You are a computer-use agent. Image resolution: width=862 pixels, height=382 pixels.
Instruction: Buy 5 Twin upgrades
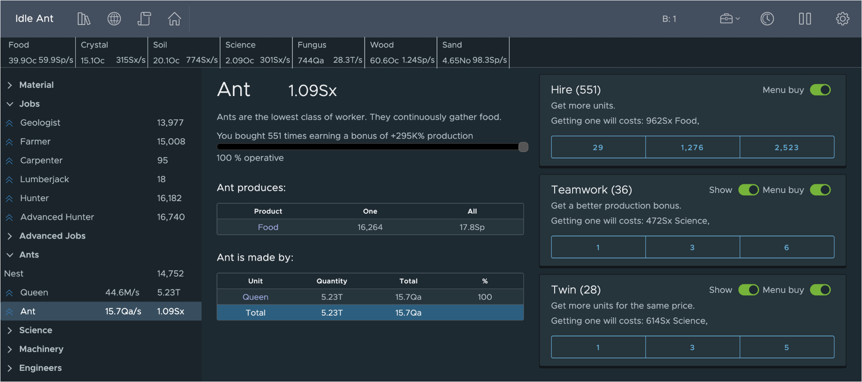(x=787, y=347)
